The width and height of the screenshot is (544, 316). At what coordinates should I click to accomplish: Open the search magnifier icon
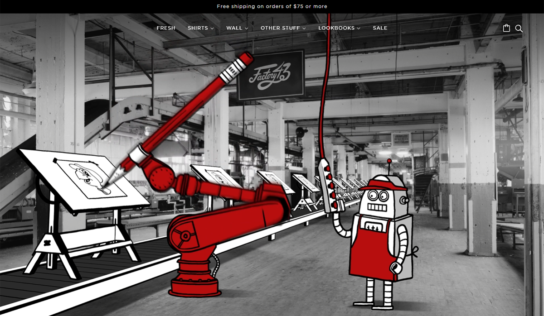(519, 29)
